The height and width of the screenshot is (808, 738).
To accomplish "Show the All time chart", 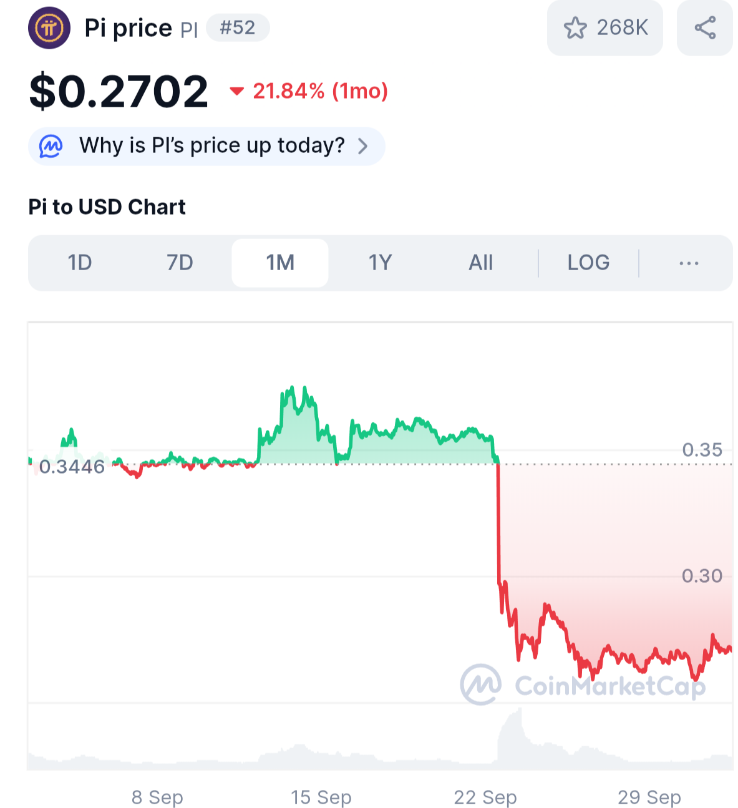I will pyautogui.click(x=481, y=263).
